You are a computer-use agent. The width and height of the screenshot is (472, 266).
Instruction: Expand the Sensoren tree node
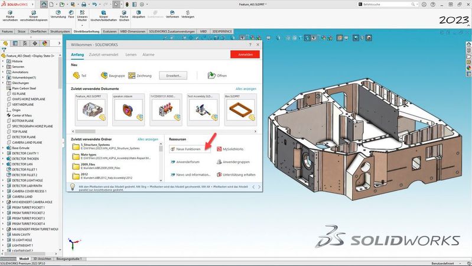3,67
